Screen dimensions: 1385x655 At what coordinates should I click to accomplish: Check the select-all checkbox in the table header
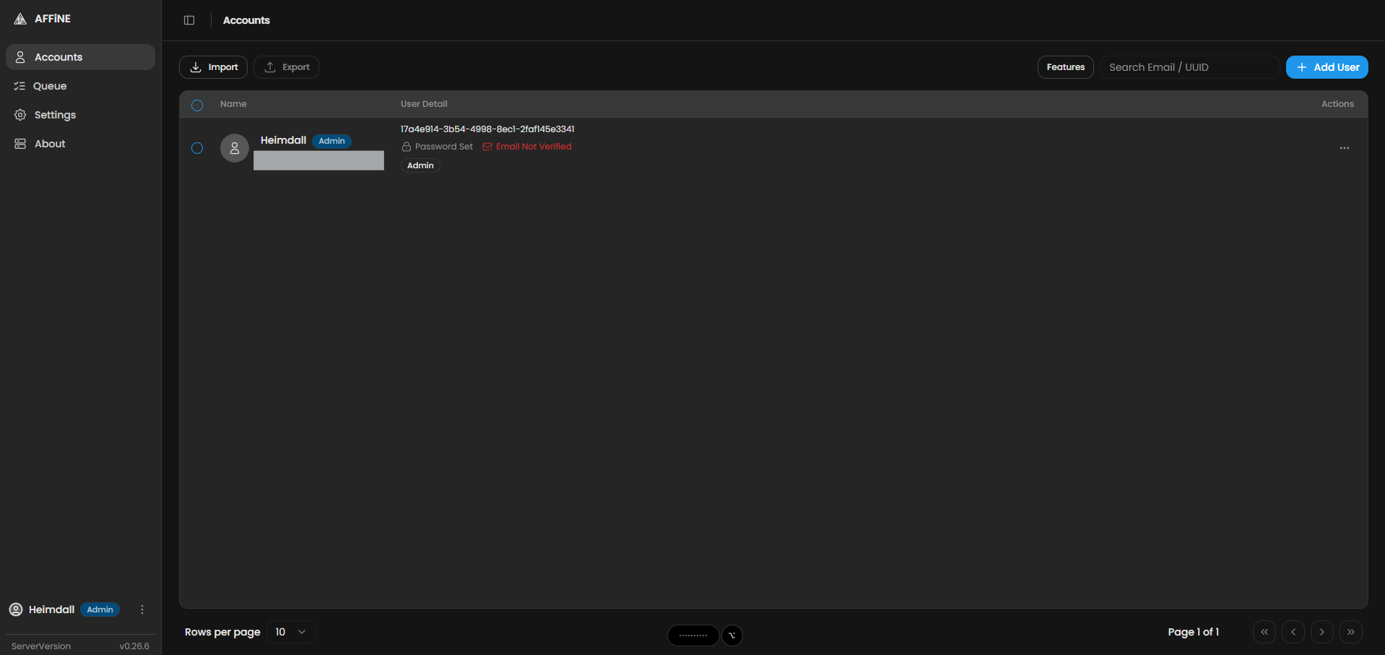click(196, 105)
